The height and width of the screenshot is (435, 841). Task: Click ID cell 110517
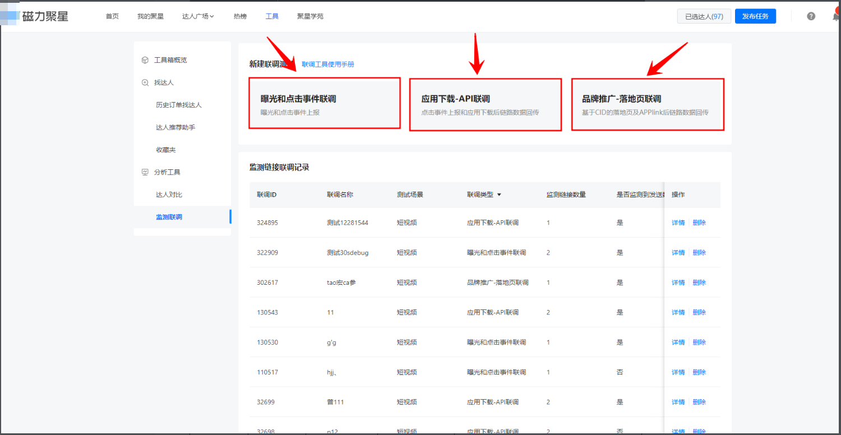click(267, 372)
